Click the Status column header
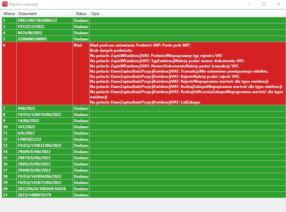 coord(81,14)
